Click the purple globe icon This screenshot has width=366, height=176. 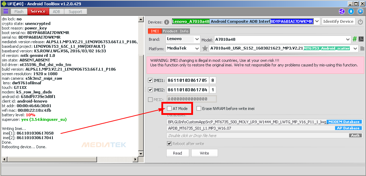coord(342,11)
